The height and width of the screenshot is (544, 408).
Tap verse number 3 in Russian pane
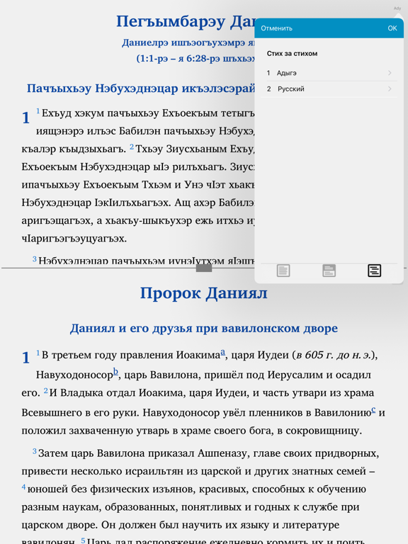point(34,451)
